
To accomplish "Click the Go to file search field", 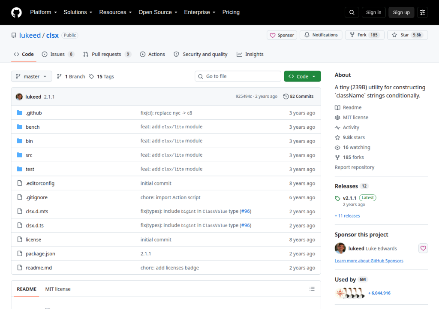I will tap(238, 76).
